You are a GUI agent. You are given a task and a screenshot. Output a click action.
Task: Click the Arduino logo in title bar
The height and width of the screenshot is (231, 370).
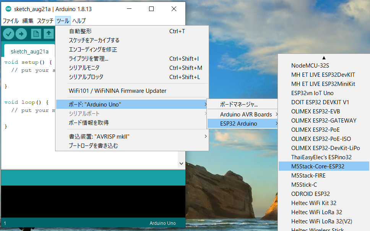pyautogui.click(x=8, y=9)
